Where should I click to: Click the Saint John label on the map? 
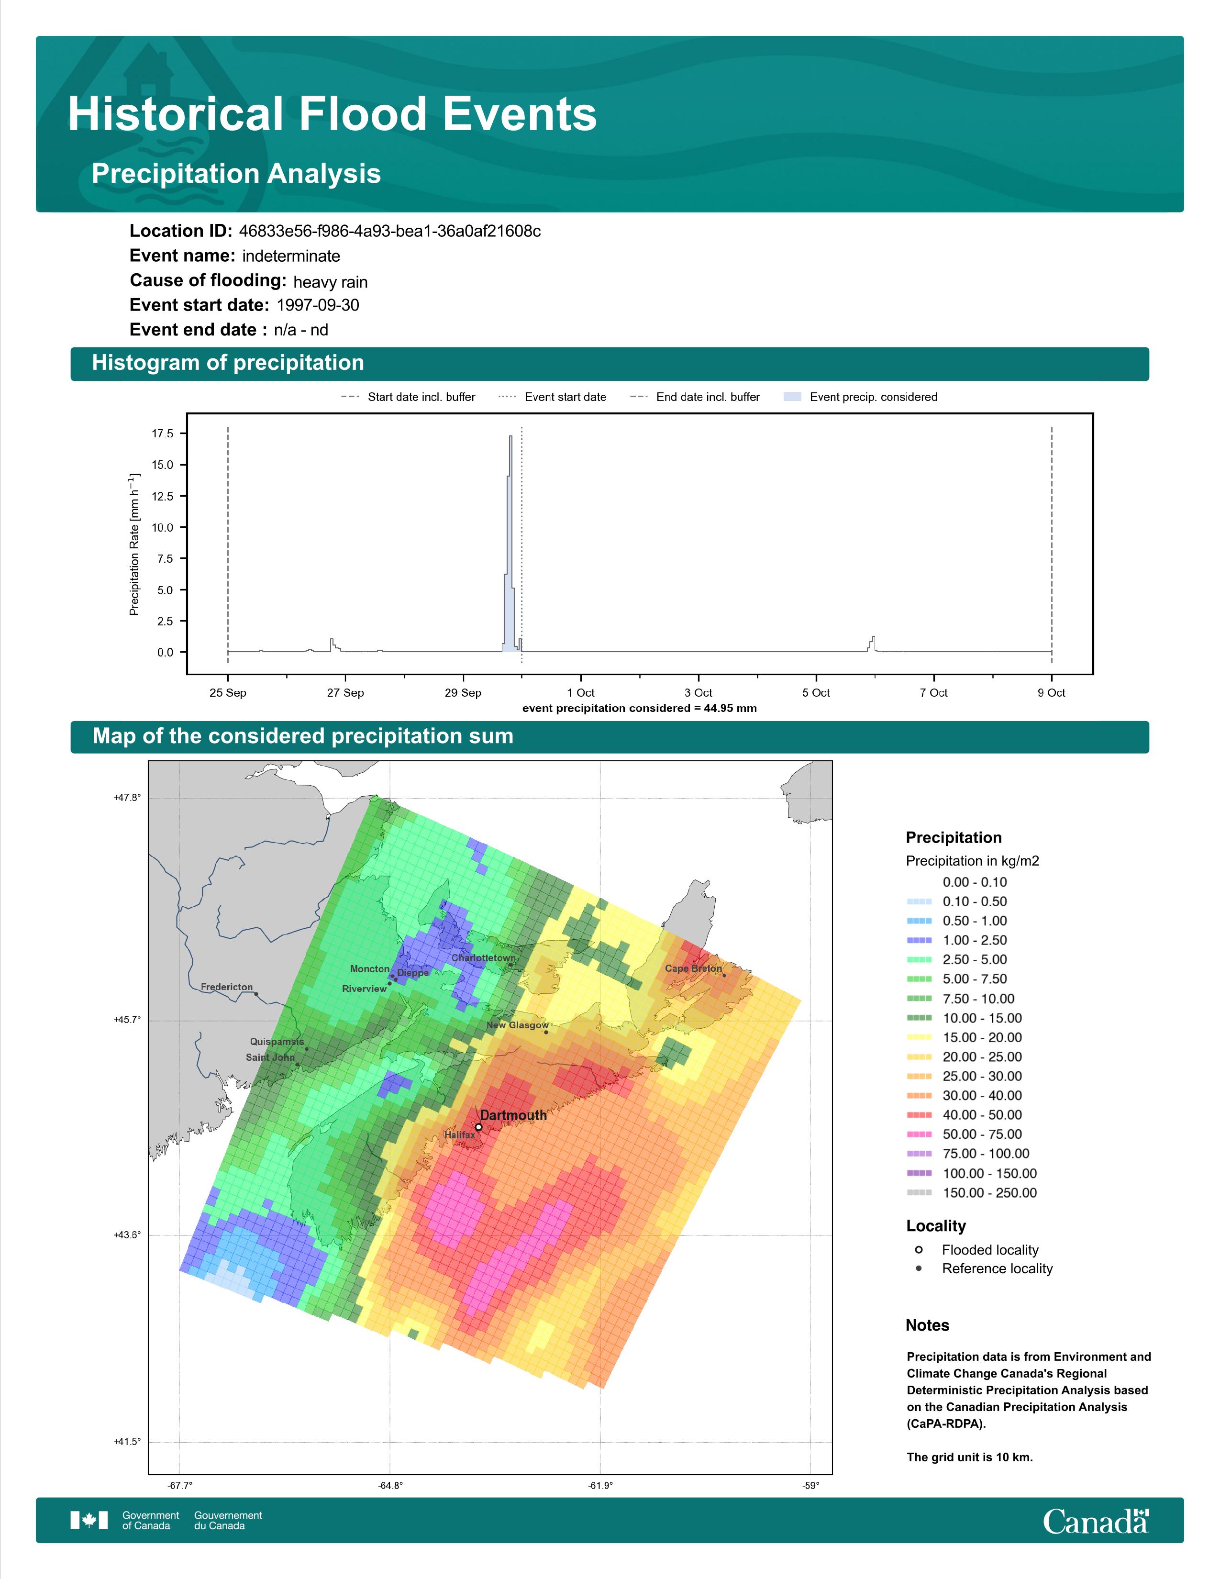[270, 1057]
